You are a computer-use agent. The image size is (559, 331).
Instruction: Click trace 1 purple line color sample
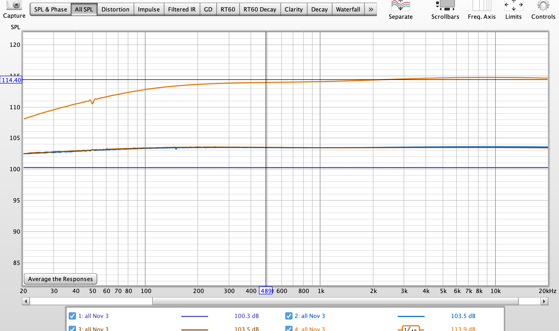194,316
